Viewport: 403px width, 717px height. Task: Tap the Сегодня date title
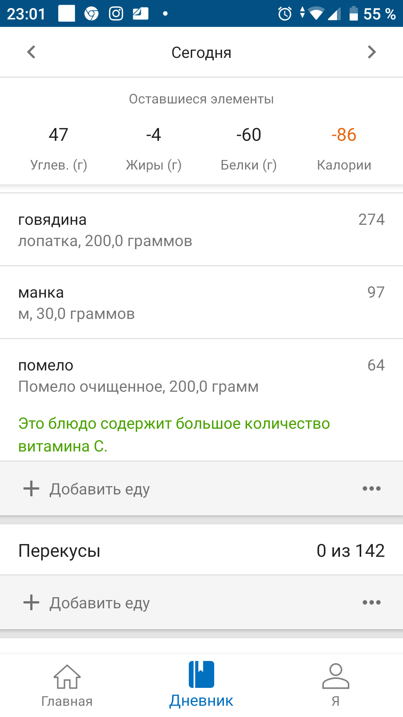pos(201,53)
